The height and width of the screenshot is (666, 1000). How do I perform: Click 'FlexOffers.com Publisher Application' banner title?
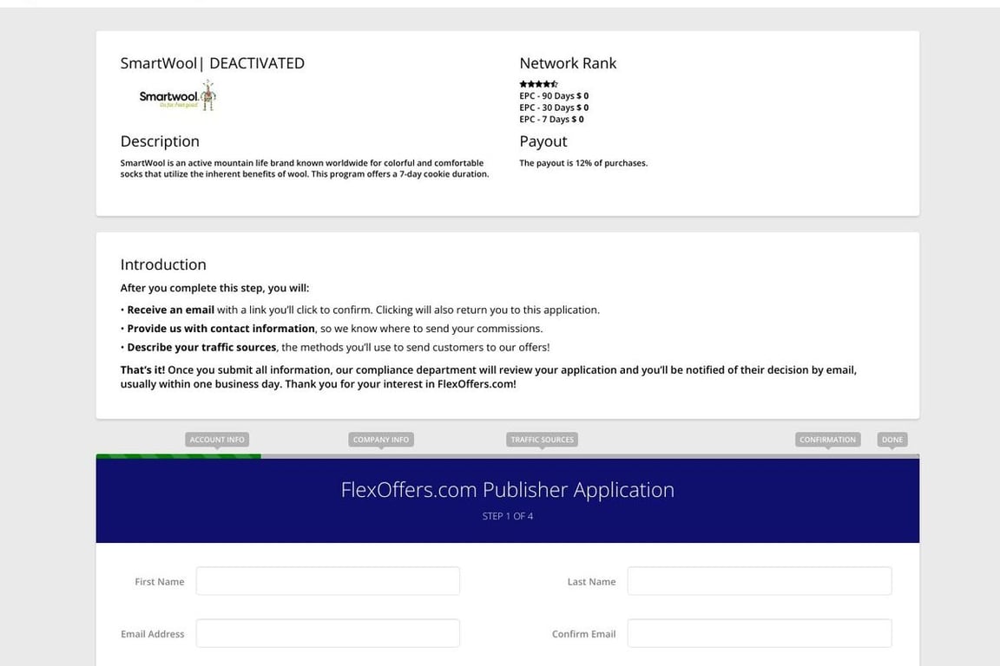508,489
